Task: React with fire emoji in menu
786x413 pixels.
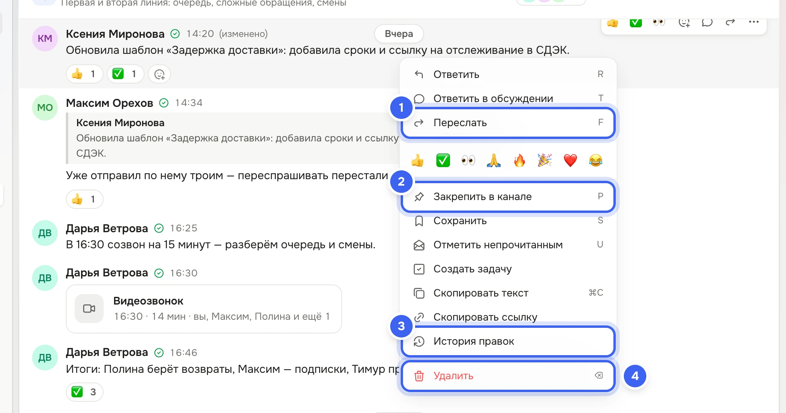Action: click(519, 160)
